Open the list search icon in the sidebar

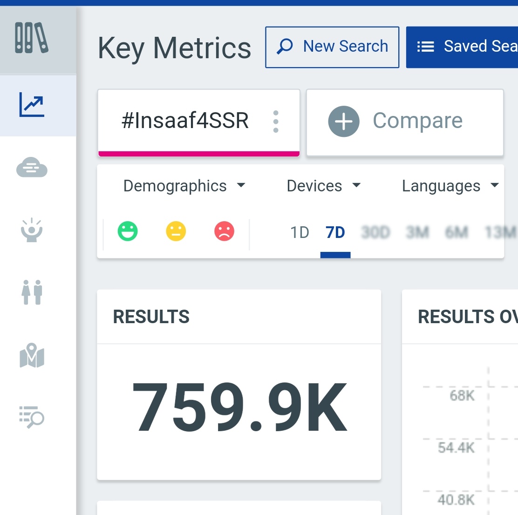pyautogui.click(x=32, y=417)
